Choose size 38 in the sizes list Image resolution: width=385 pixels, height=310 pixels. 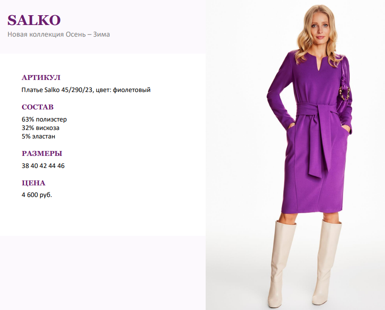pos(25,166)
